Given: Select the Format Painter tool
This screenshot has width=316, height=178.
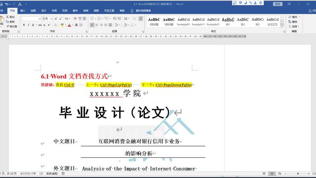Looking at the screenshot, I should click(x=12, y=26).
